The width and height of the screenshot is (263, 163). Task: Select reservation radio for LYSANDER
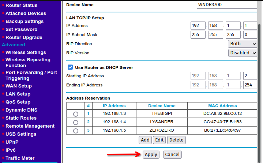(76, 123)
